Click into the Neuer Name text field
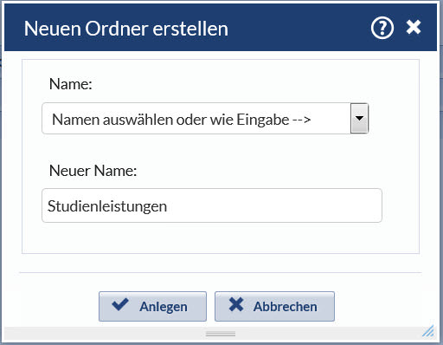443x345 pixels. click(x=212, y=205)
